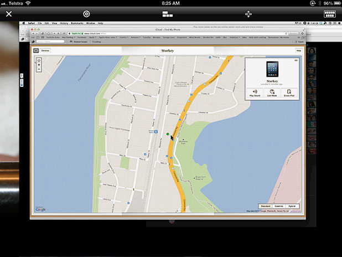Viewport: 342px width, 257px height.
Task: Open the File menu
Action: click(x=40, y=23)
